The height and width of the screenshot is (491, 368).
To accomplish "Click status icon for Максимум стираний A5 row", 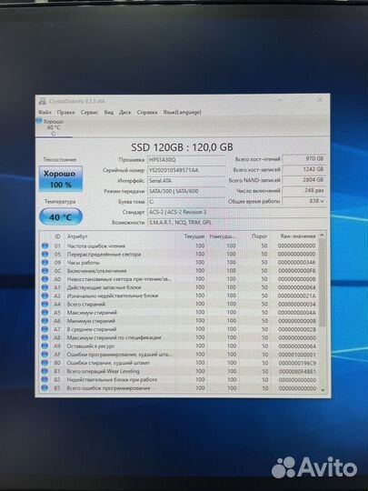I will [x=45, y=313].
